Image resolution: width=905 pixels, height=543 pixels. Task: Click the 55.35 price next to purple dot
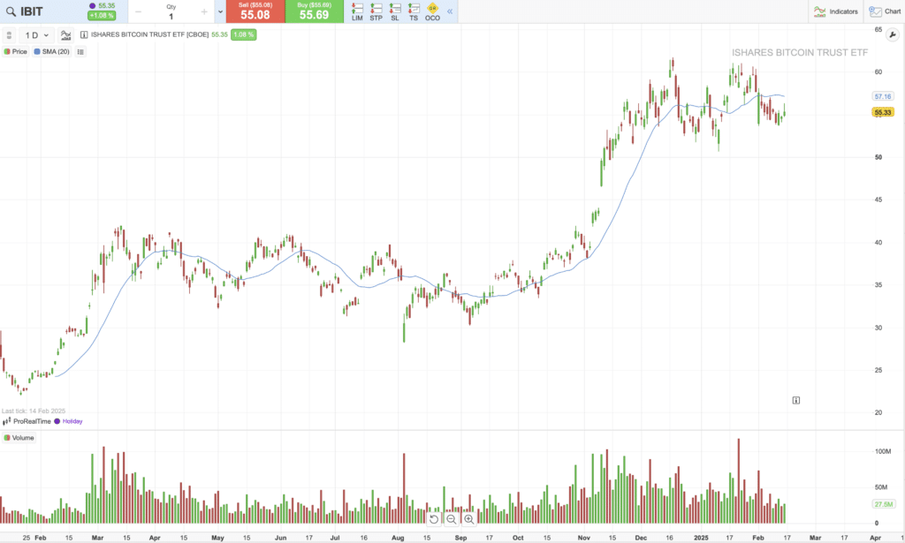pyautogui.click(x=106, y=6)
